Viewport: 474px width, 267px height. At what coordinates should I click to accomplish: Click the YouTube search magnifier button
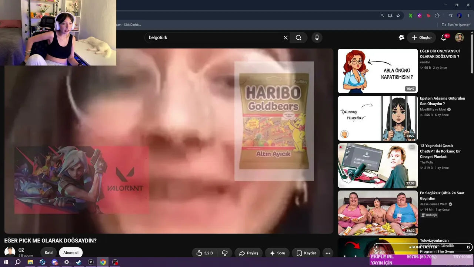[298, 37]
